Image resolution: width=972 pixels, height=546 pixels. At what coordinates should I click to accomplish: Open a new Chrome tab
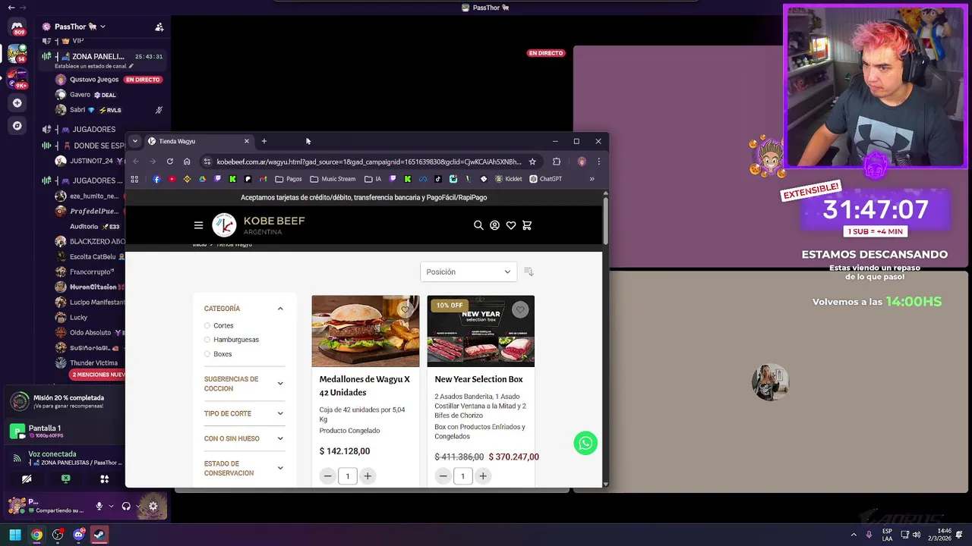[264, 141]
